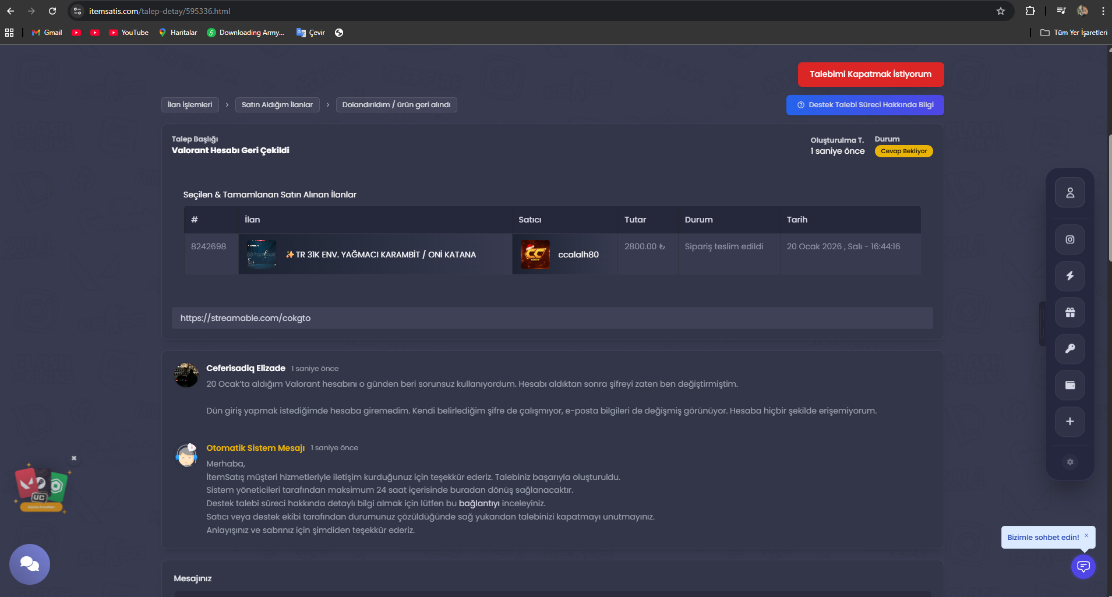Viewport: 1112px width, 597px height.
Task: Open the gear settings icon in sidebar
Action: click(x=1070, y=462)
